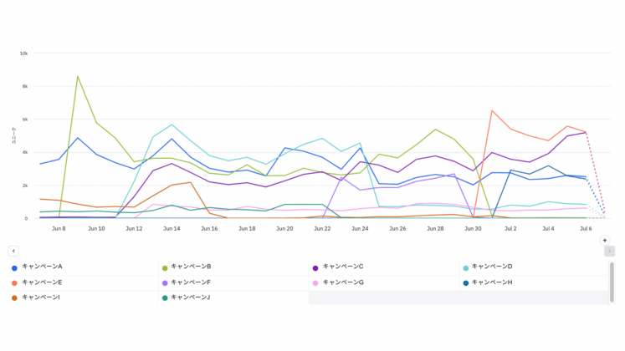Click キャンペーンD legend label

(x=492, y=267)
